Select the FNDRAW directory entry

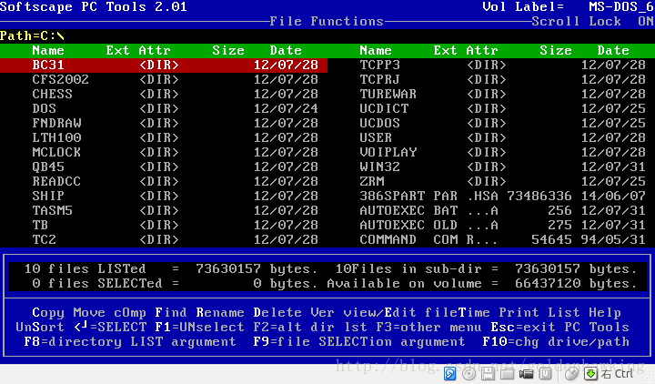coord(175,123)
